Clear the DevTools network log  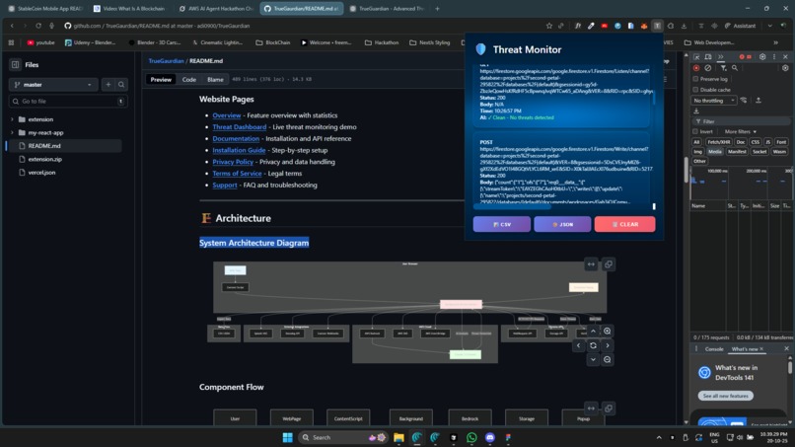(x=708, y=68)
